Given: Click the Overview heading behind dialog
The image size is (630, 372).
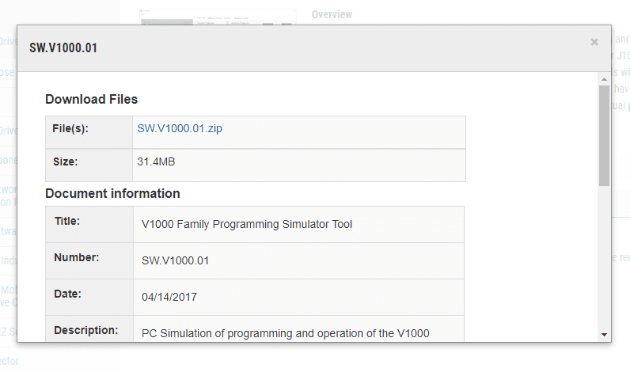Looking at the screenshot, I should tap(332, 14).
